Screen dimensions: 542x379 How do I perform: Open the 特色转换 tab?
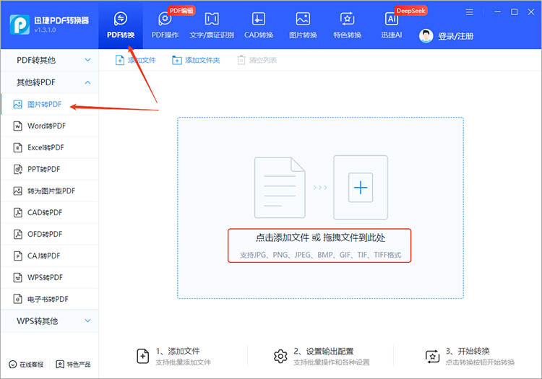(347, 25)
